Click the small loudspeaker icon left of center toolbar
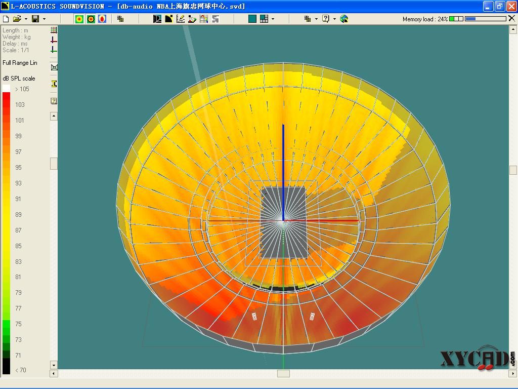The height and width of the screenshot is (389, 518). [x=120, y=19]
